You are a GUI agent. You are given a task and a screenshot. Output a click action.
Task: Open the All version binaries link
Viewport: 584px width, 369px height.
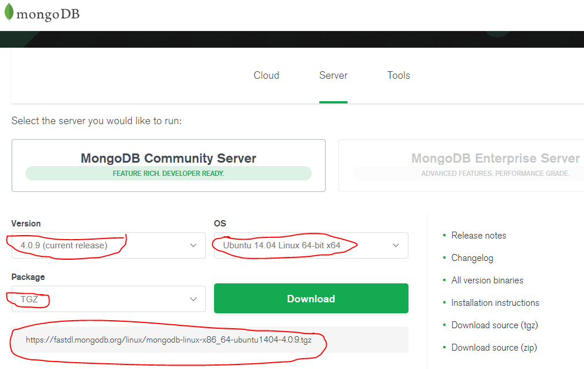point(487,280)
